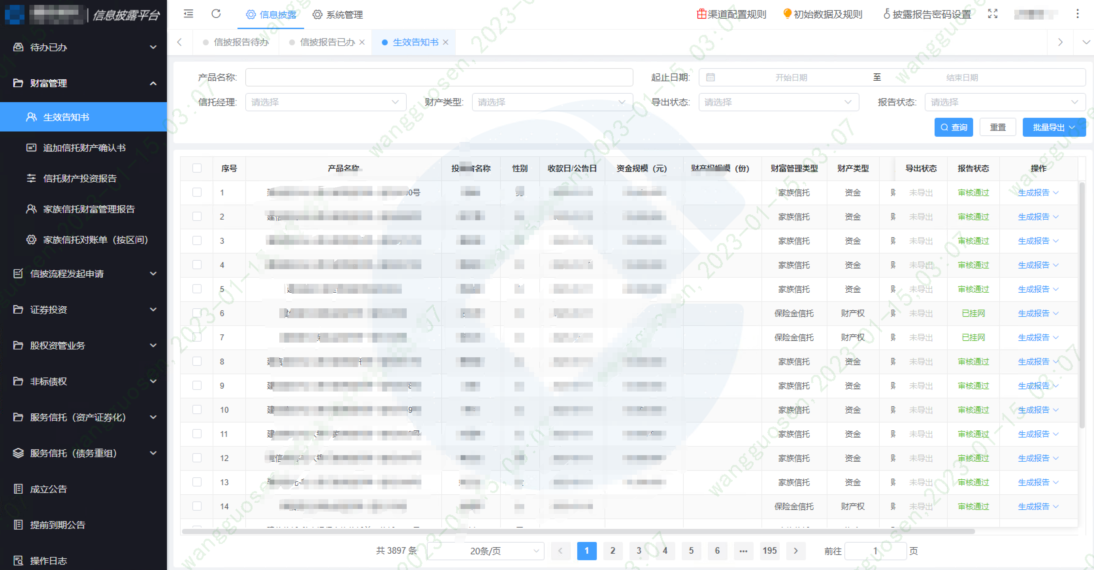Viewport: 1094px width, 570px height.
Task: Open 家族信托对账单（按区间） in sidebar
Action: 84,239
